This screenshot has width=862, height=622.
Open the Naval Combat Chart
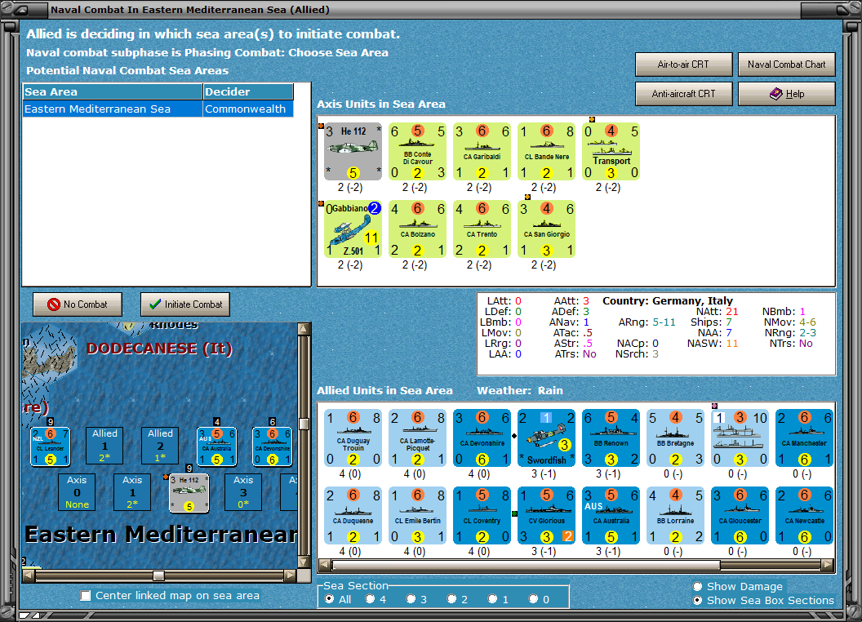[x=787, y=64]
